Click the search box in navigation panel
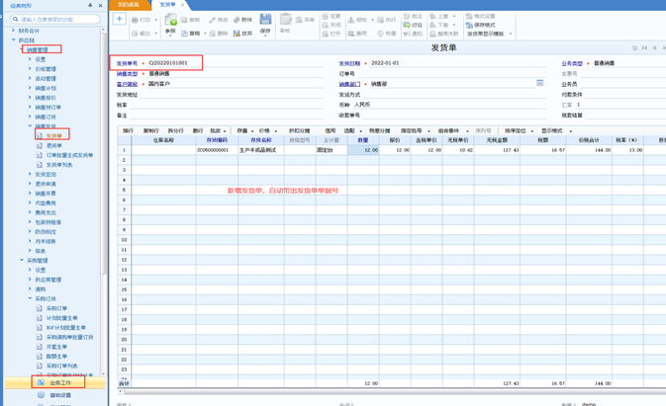This screenshot has width=666, height=406. (55, 19)
